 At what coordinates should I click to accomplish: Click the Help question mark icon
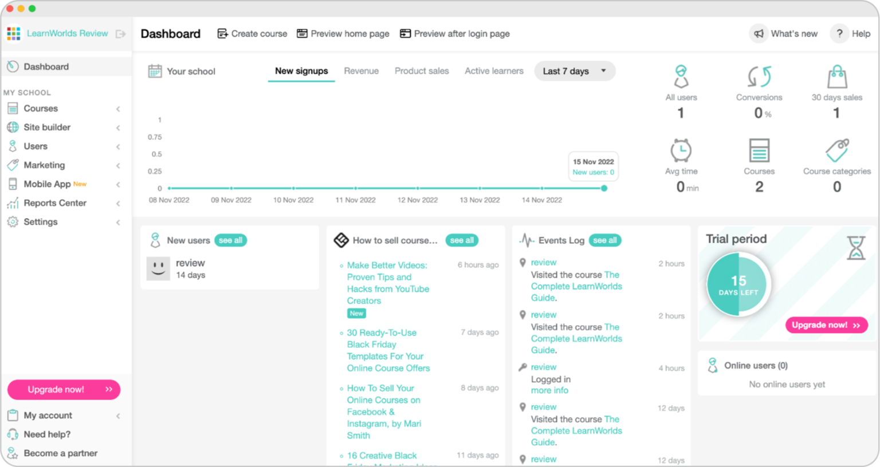(839, 33)
